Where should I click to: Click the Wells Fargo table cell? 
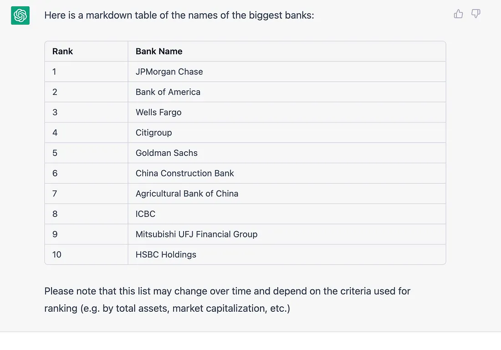pyautogui.click(x=286, y=112)
